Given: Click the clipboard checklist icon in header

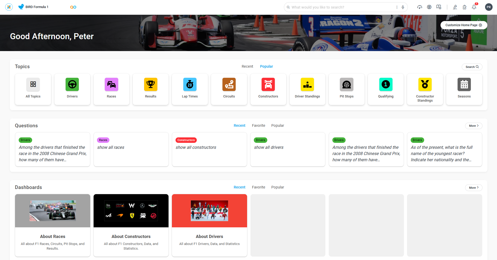Looking at the screenshot, I should click(x=464, y=7).
